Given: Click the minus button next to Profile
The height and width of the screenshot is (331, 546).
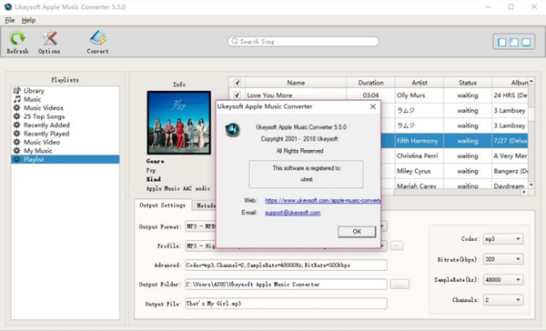Looking at the screenshot, I should pos(397,246).
